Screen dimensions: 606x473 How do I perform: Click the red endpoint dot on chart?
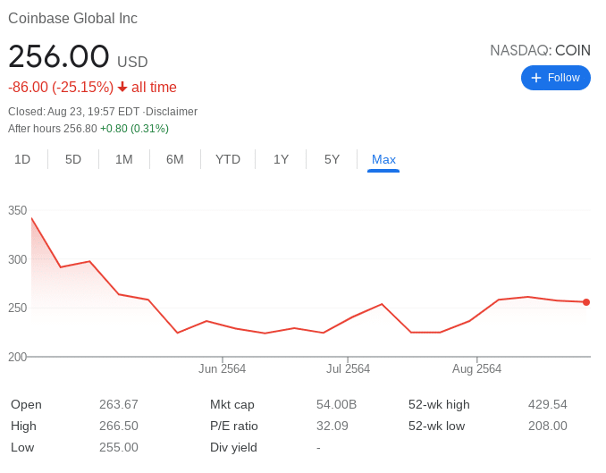[586, 302]
